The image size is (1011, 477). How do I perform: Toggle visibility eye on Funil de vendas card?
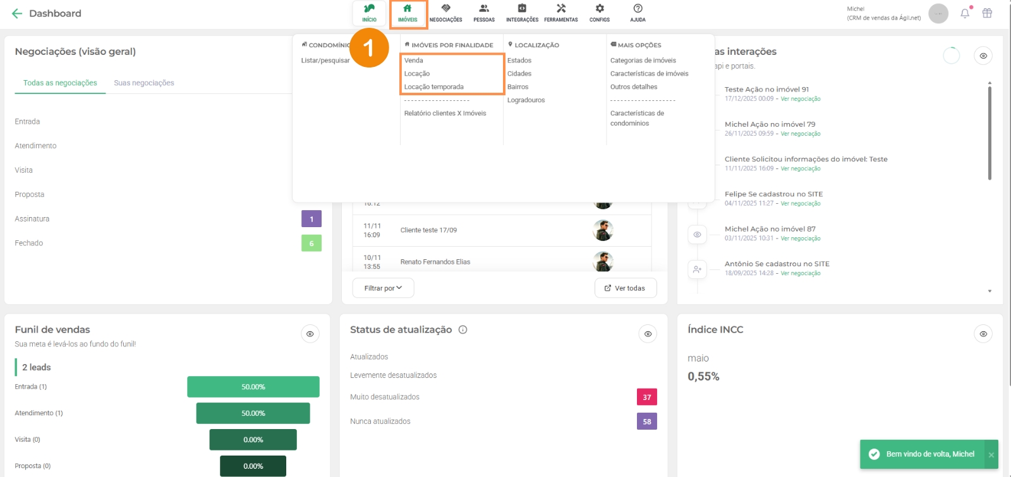[x=310, y=334]
